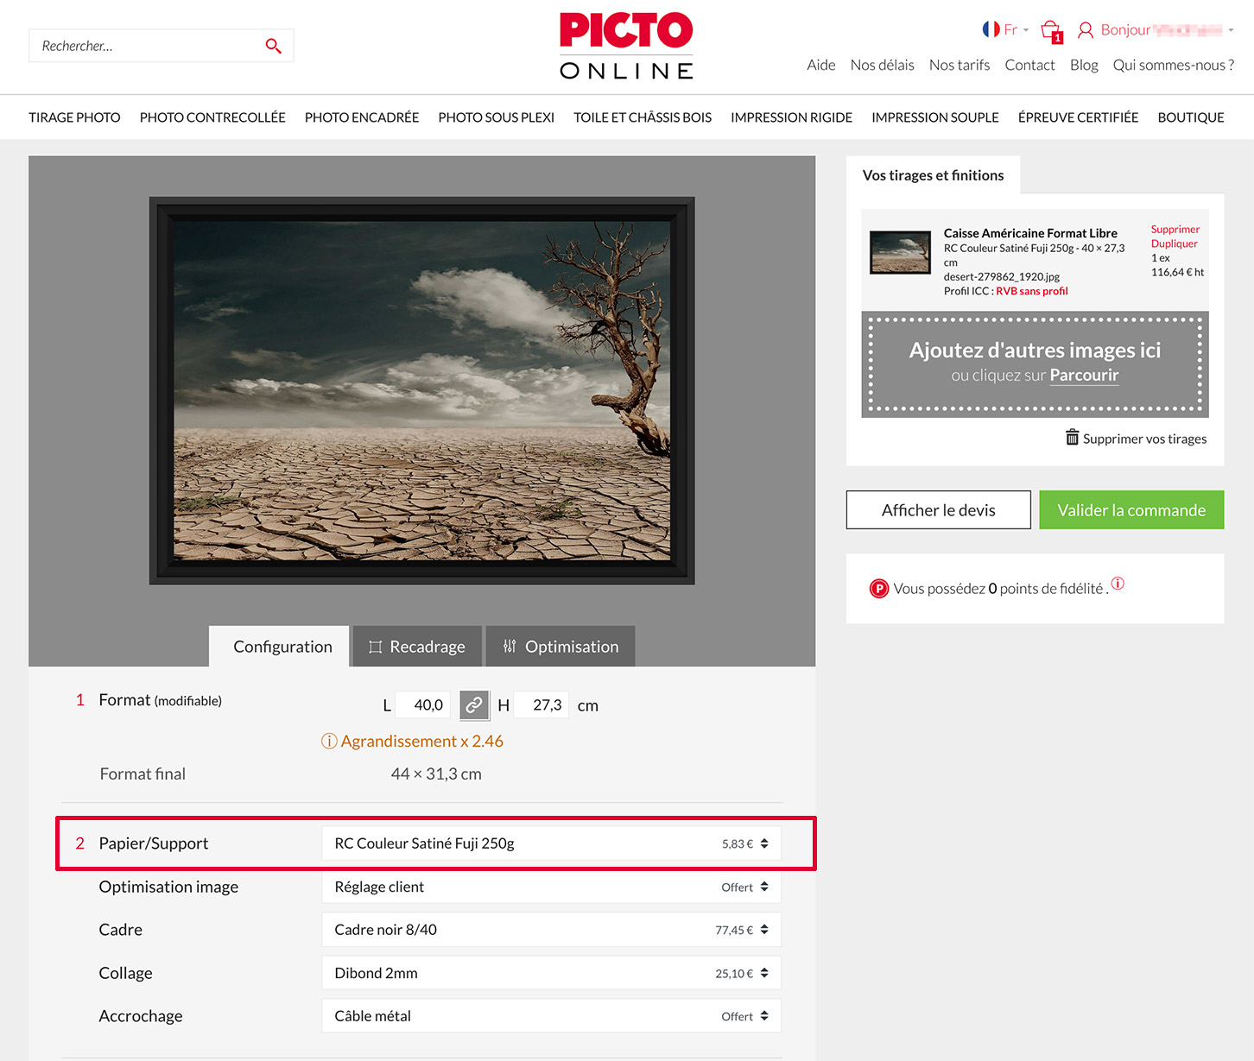This screenshot has width=1254, height=1061.
Task: Expand the Accrochage Câble métal dropdown
Action: pos(551,1016)
